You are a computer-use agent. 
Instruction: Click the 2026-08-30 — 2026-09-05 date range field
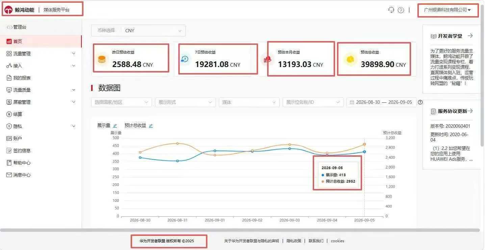click(381, 102)
